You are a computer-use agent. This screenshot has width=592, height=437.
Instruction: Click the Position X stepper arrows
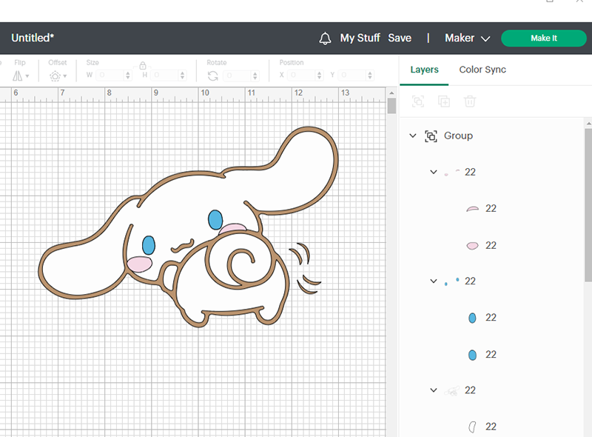click(x=320, y=76)
